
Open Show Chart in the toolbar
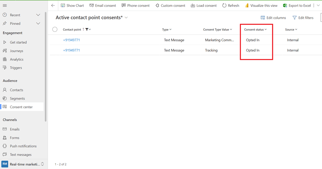pos(72,5)
